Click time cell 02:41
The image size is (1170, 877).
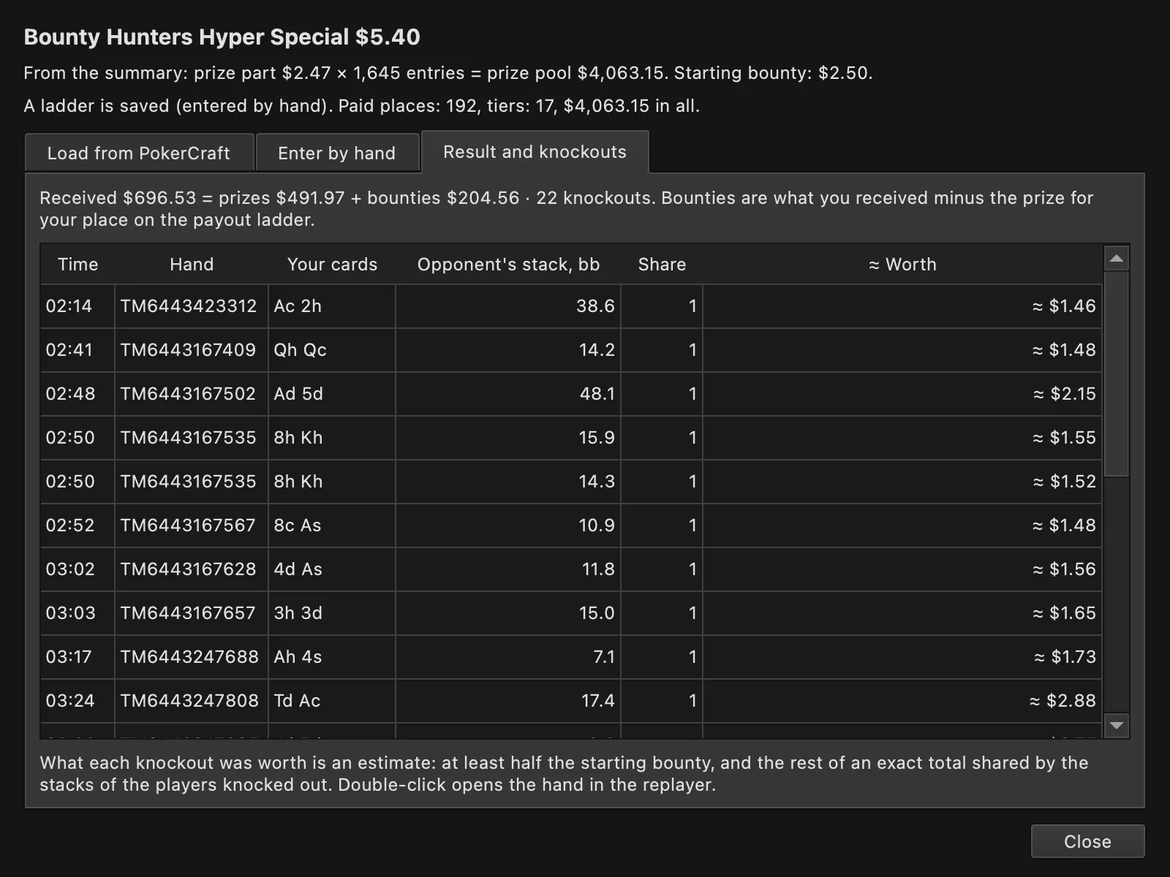coord(78,350)
